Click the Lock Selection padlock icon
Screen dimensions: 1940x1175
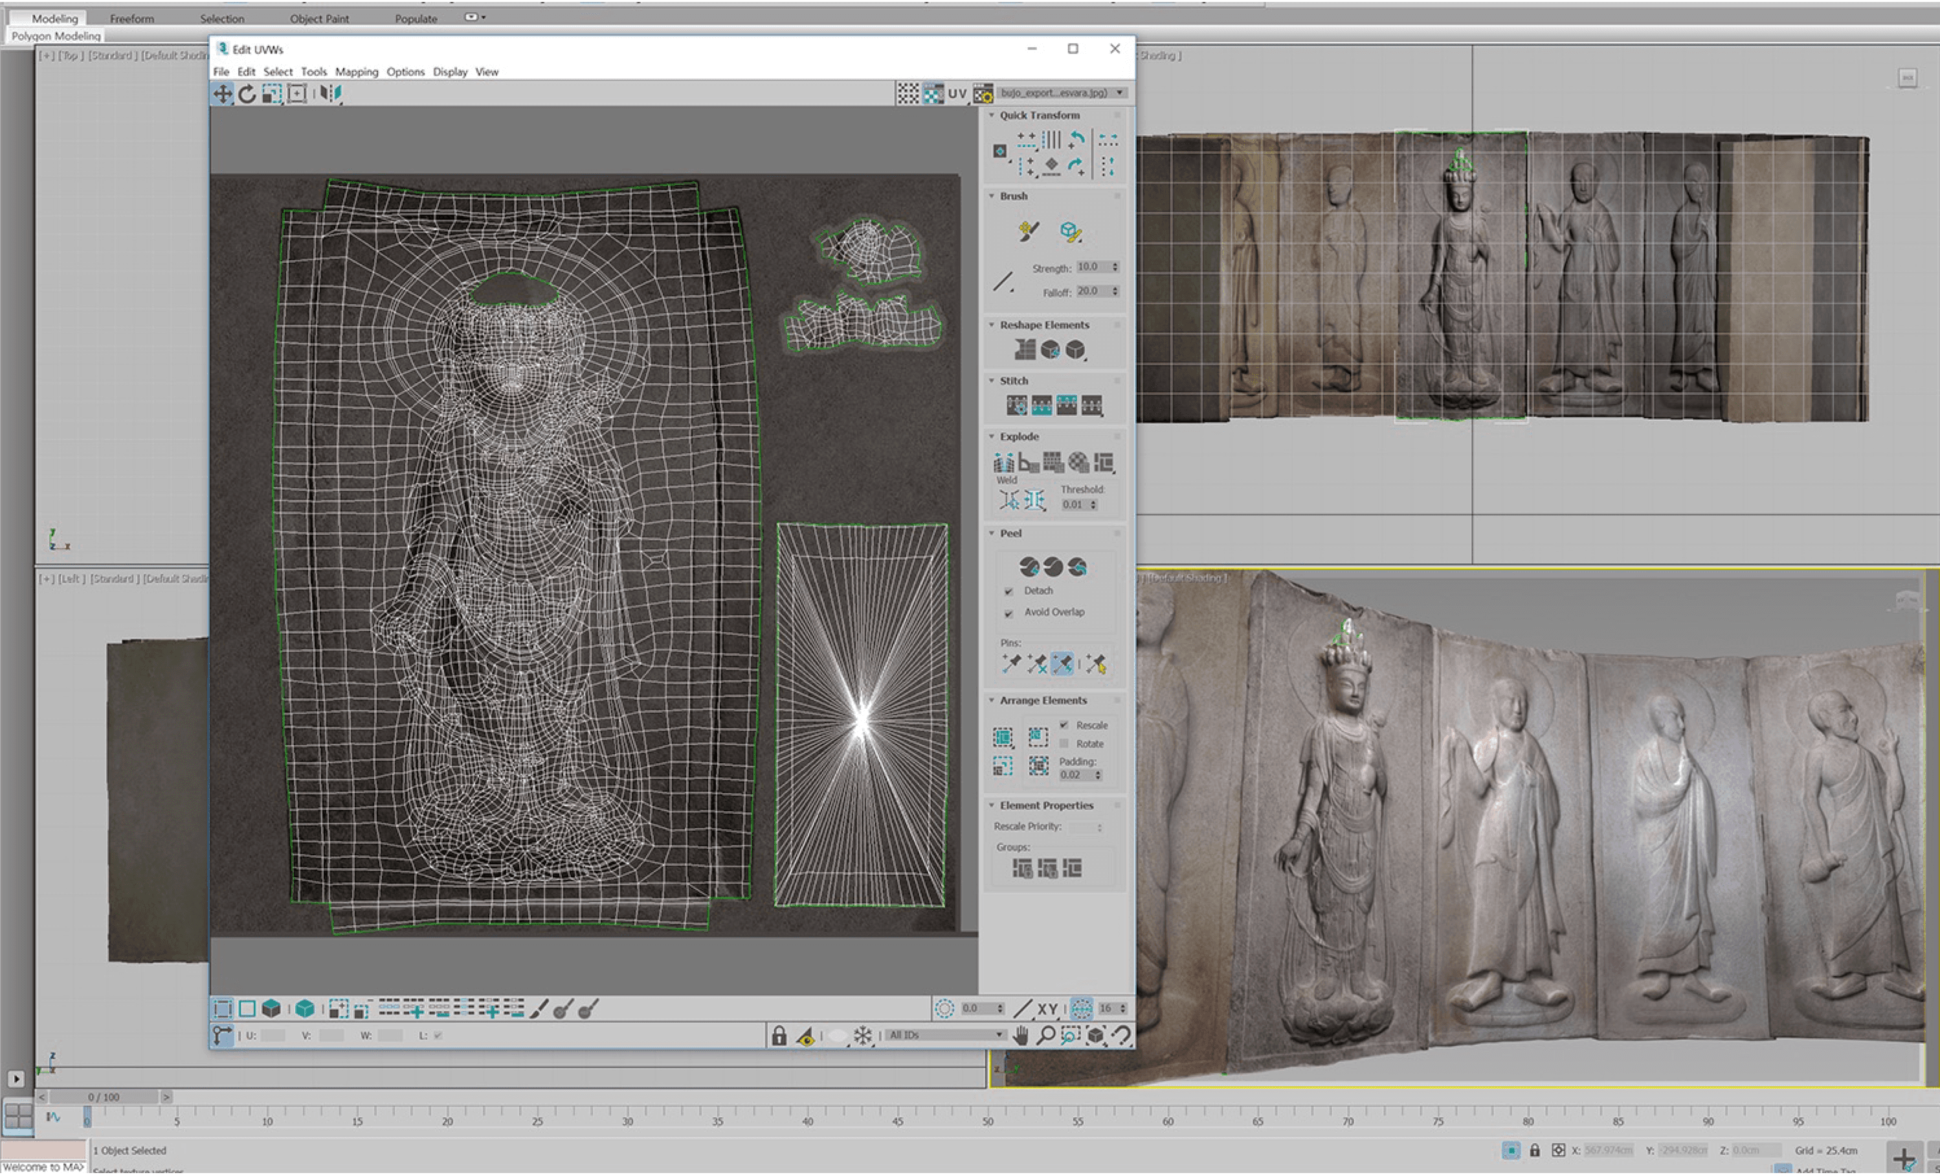point(779,1036)
